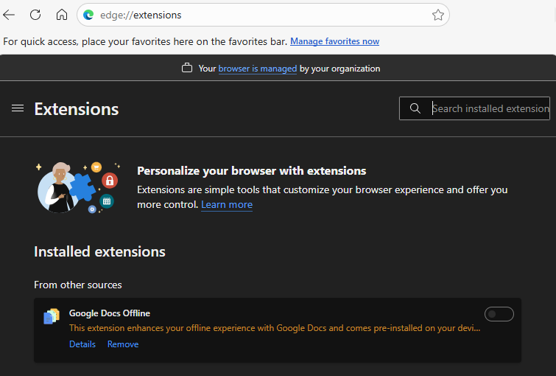Go back with the back arrow

(x=9, y=15)
